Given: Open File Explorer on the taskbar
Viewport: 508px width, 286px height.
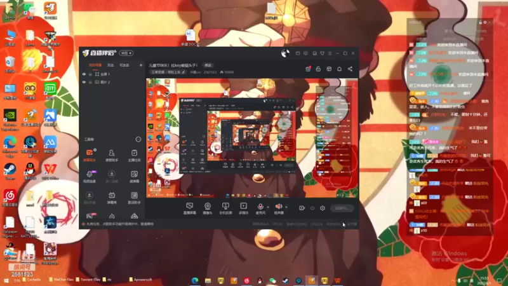Looking at the screenshot, I should tap(208, 280).
